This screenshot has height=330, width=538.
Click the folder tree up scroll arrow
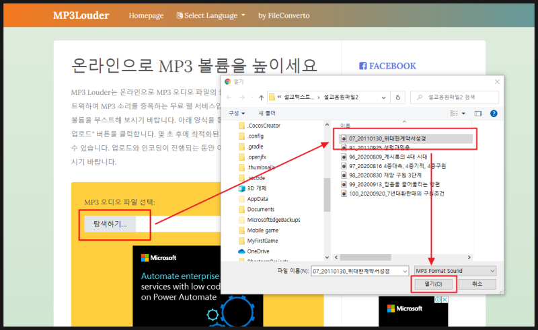point(327,124)
